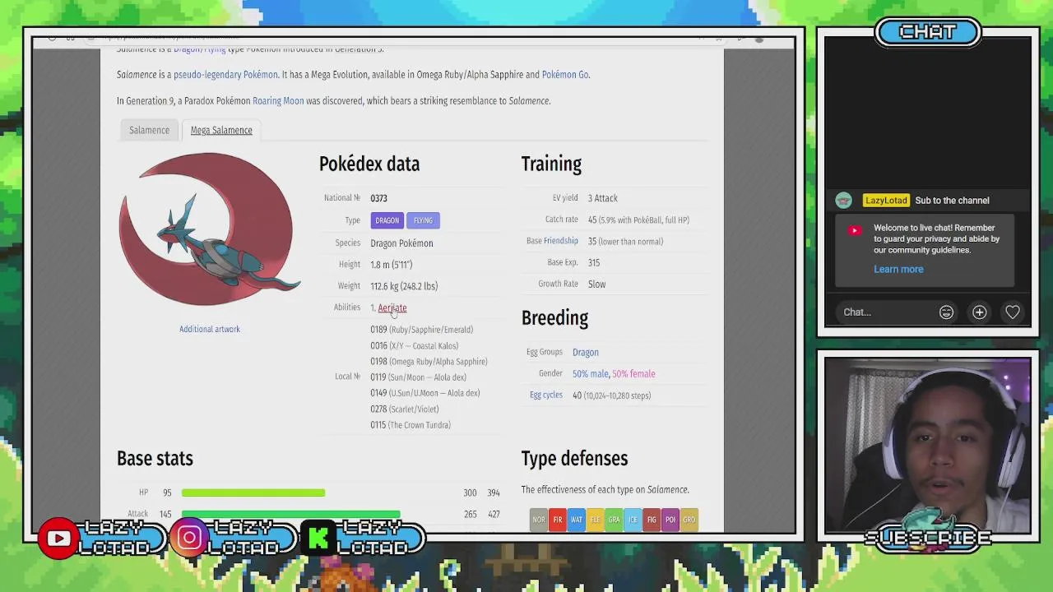Click the '0115 (The Crown Tundra)' local number
This screenshot has width=1053, height=592.
[411, 425]
